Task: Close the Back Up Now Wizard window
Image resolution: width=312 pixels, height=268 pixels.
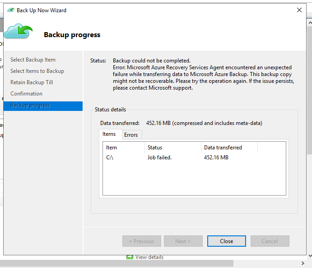Action: (x=299, y=10)
